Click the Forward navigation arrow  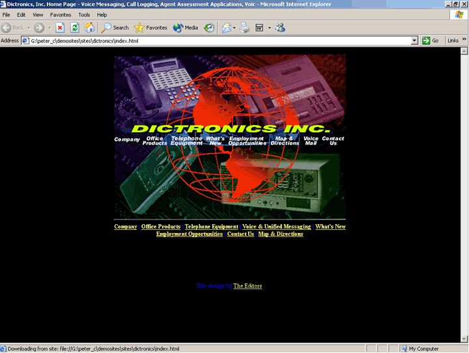[39, 28]
